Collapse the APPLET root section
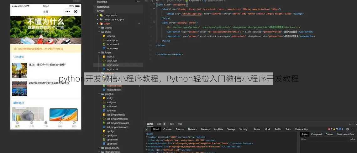Screen dimensions: 357x153 pos(95,11)
